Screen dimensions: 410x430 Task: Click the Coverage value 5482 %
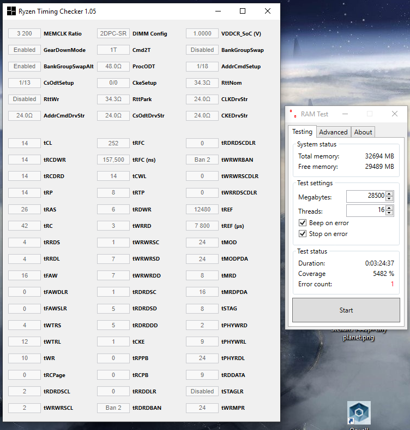click(383, 274)
